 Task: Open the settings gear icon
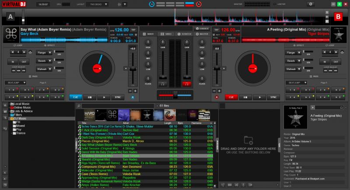[x=310, y=4]
